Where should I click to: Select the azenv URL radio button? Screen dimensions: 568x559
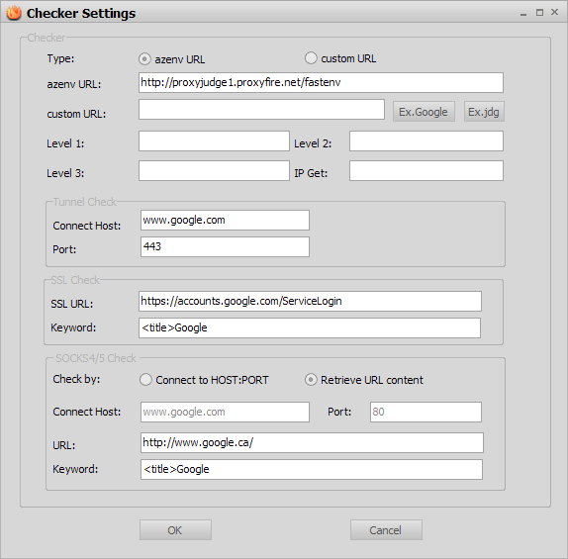point(144,58)
